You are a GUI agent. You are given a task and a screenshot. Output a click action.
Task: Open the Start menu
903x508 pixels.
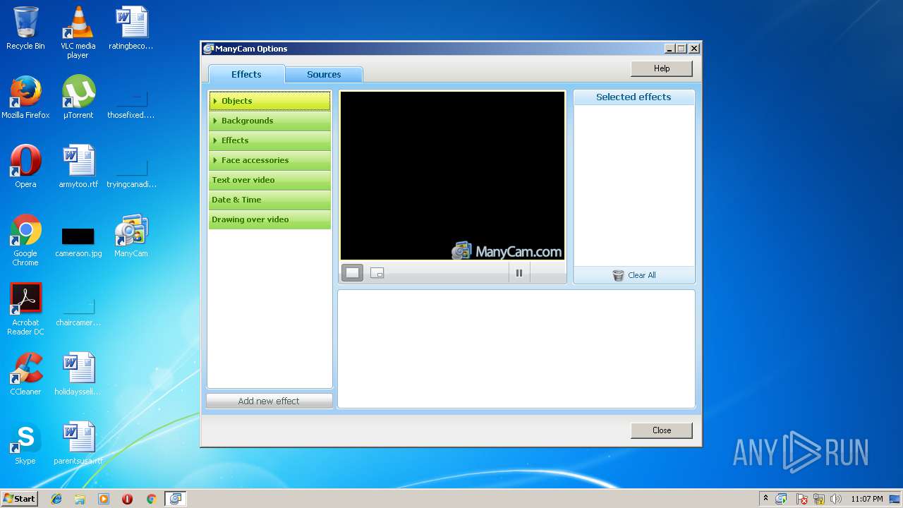point(19,499)
